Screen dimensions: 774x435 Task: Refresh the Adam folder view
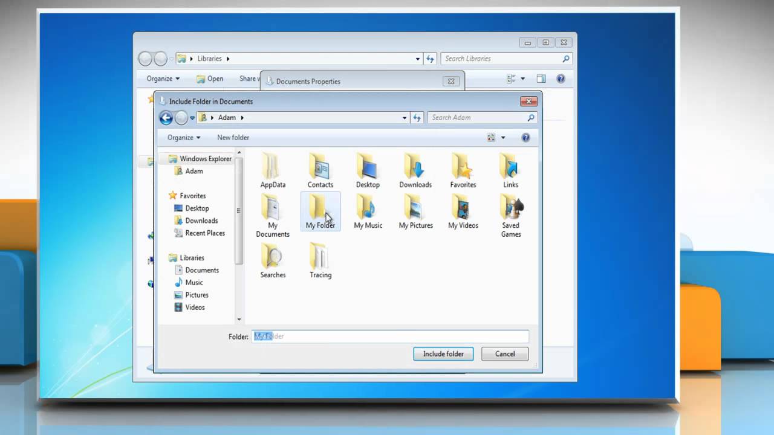pyautogui.click(x=417, y=118)
